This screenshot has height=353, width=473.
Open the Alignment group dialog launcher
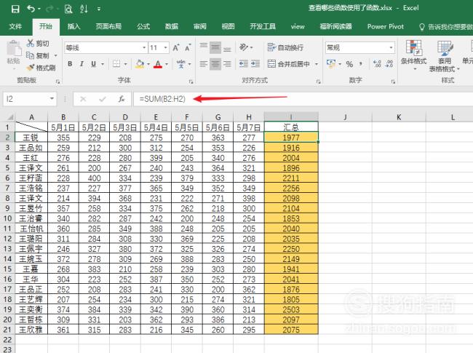[318, 82]
